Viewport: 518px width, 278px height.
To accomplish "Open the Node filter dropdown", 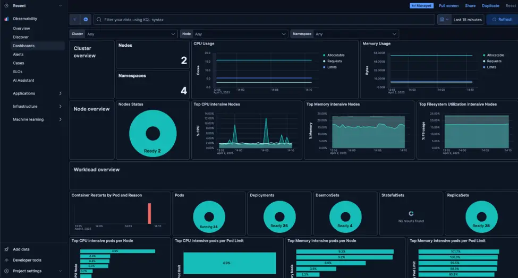I will [x=241, y=34].
